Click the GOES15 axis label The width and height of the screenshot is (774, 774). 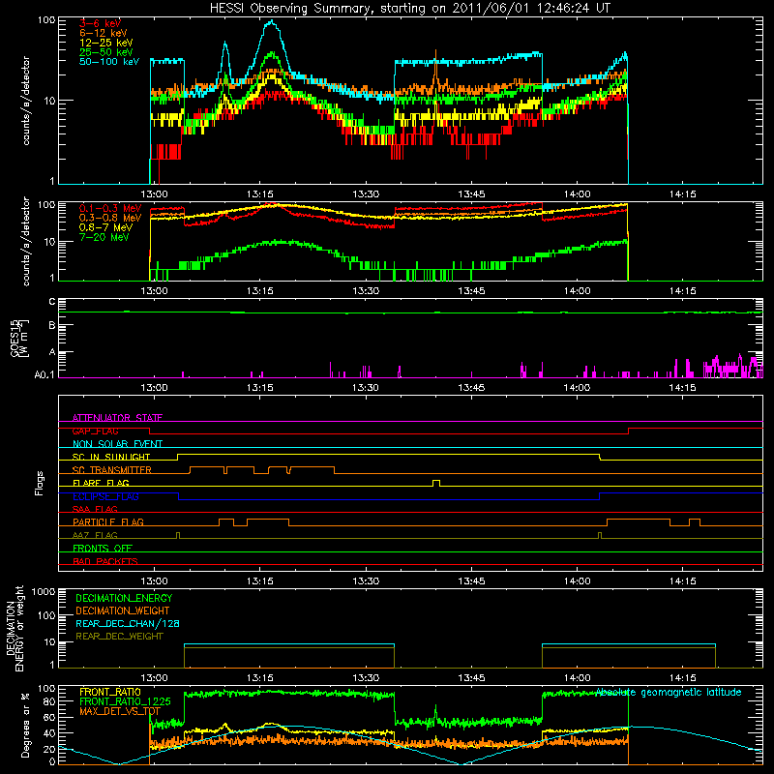pyautogui.click(x=19, y=338)
